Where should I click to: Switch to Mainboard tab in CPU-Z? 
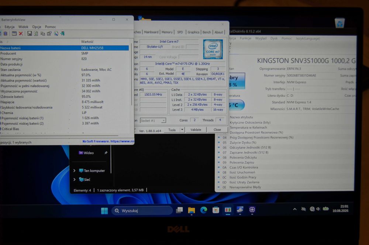click(151, 32)
